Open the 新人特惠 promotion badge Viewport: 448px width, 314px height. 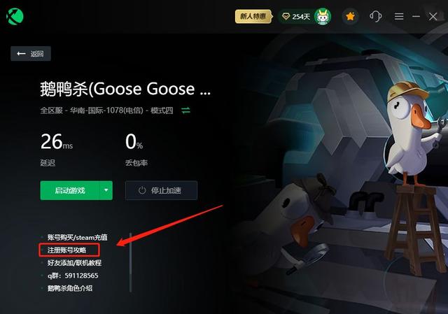(253, 16)
